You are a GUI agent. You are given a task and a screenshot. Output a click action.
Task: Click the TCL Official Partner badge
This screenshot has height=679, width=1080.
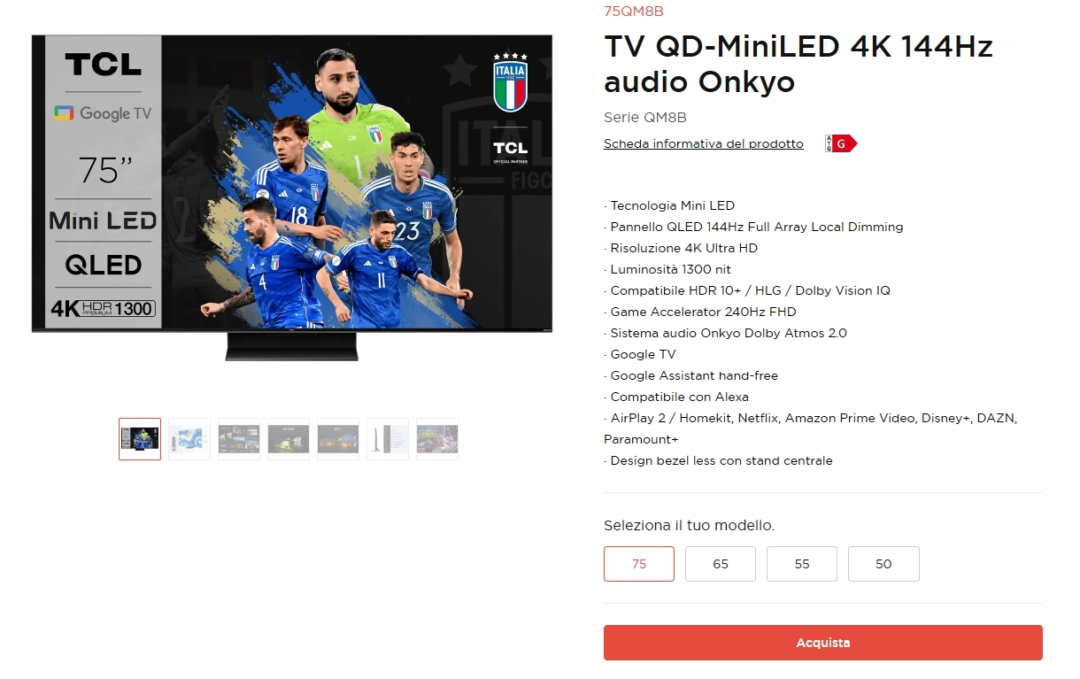510,150
